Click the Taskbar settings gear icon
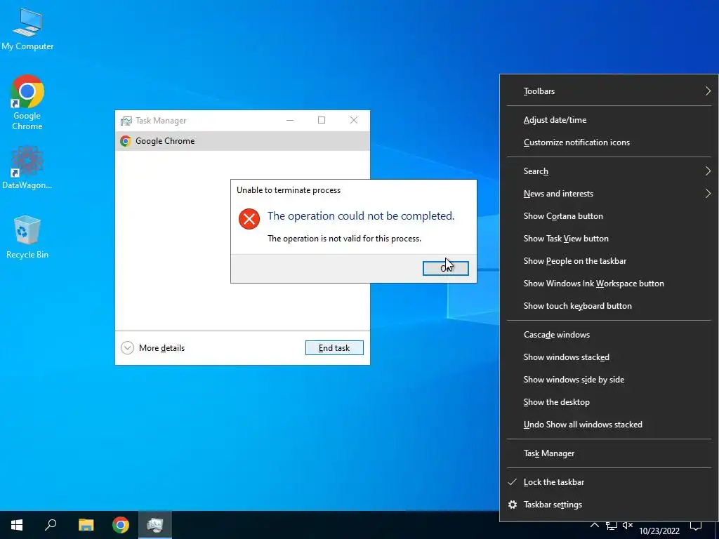Viewport: 719px width, 539px height. (513, 505)
